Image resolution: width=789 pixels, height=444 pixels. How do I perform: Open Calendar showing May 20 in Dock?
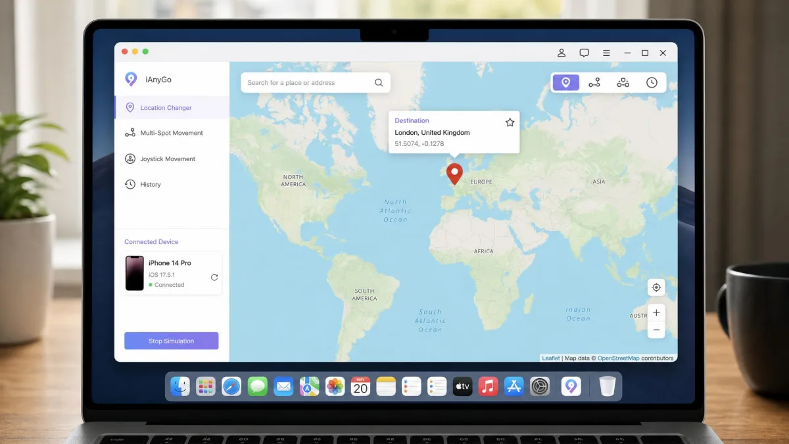(360, 387)
